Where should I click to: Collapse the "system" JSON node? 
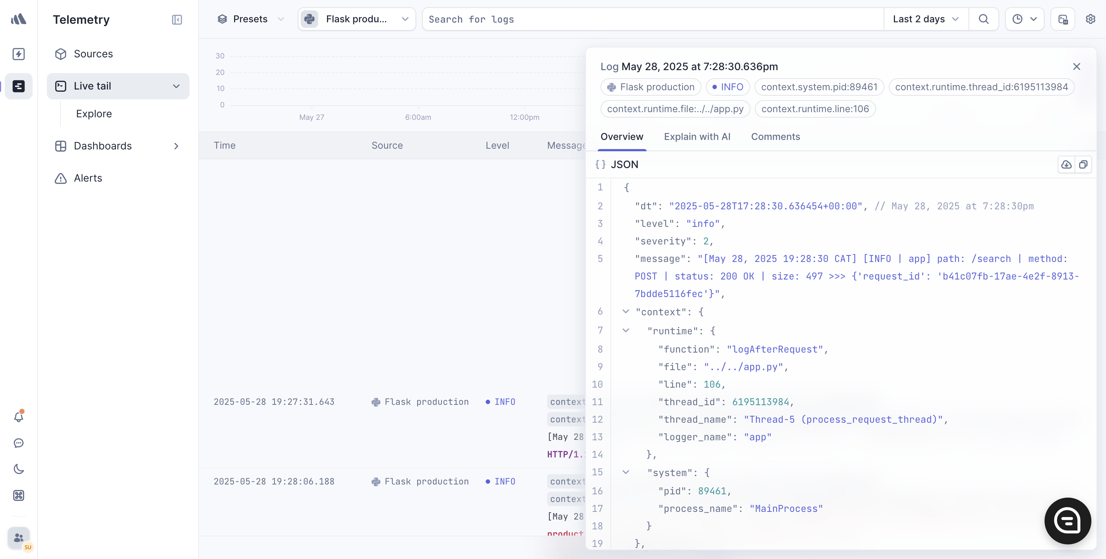point(626,472)
